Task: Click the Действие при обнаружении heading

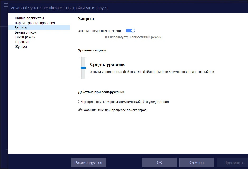Action: (101, 92)
